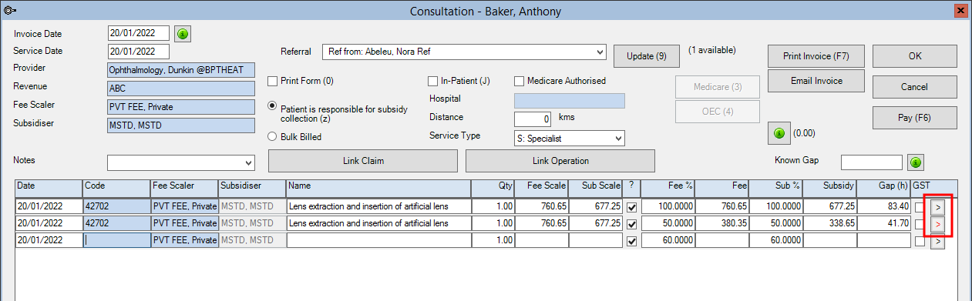972x301 pixels.
Task: Click green info icon beside Invoice Date
Action: [x=182, y=34]
